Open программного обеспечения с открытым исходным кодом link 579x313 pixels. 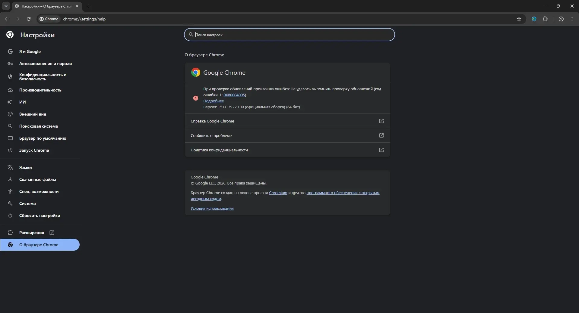343,193
